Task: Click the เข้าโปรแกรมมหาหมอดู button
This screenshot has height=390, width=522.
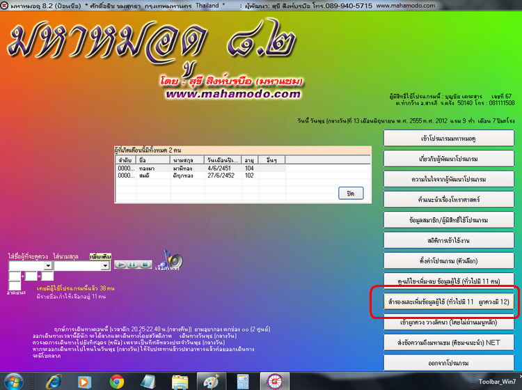Action: coord(448,138)
